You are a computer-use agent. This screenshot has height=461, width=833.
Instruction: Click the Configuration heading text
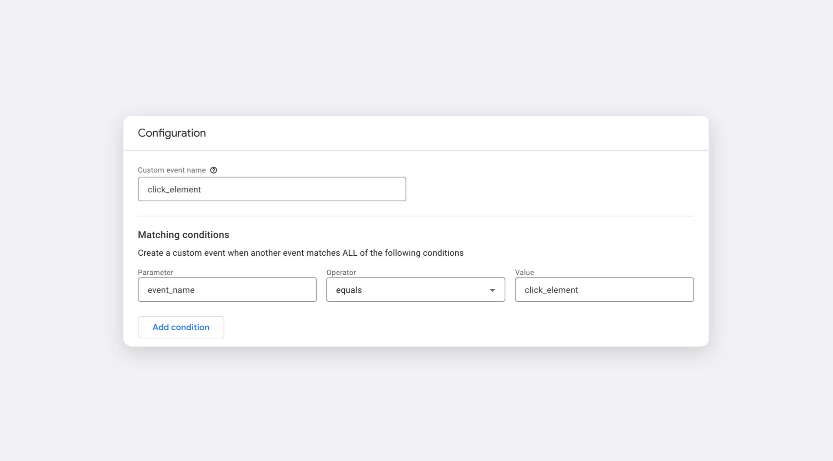(172, 133)
